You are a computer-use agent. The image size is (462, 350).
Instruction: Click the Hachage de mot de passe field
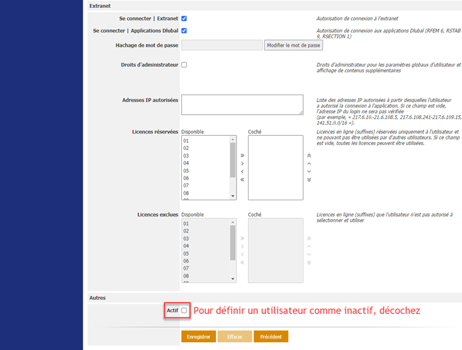[222, 45]
